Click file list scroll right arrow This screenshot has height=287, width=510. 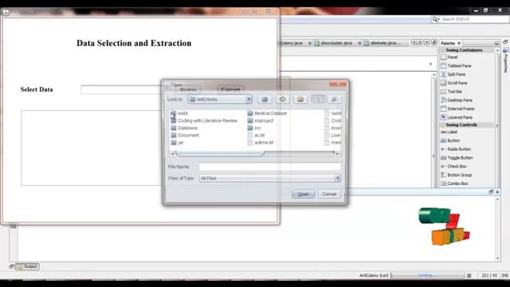(x=337, y=153)
